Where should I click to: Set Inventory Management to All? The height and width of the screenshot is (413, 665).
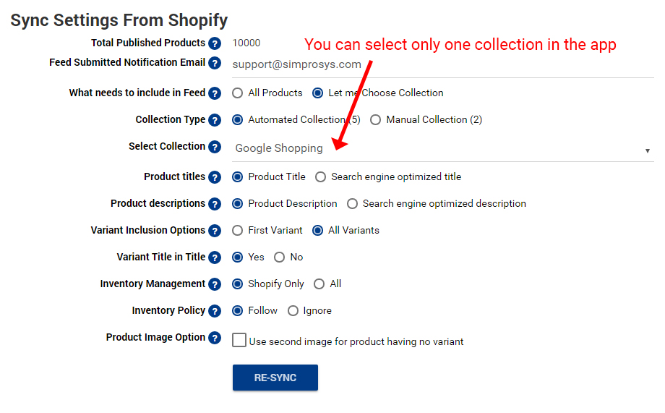319,284
